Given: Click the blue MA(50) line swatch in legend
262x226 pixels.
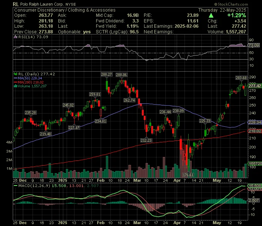Looking at the screenshot, I should 16,78.
